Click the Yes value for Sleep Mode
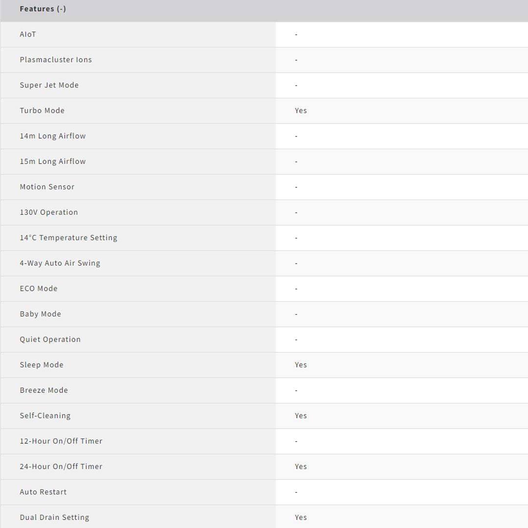528x528 pixels. [301, 365]
